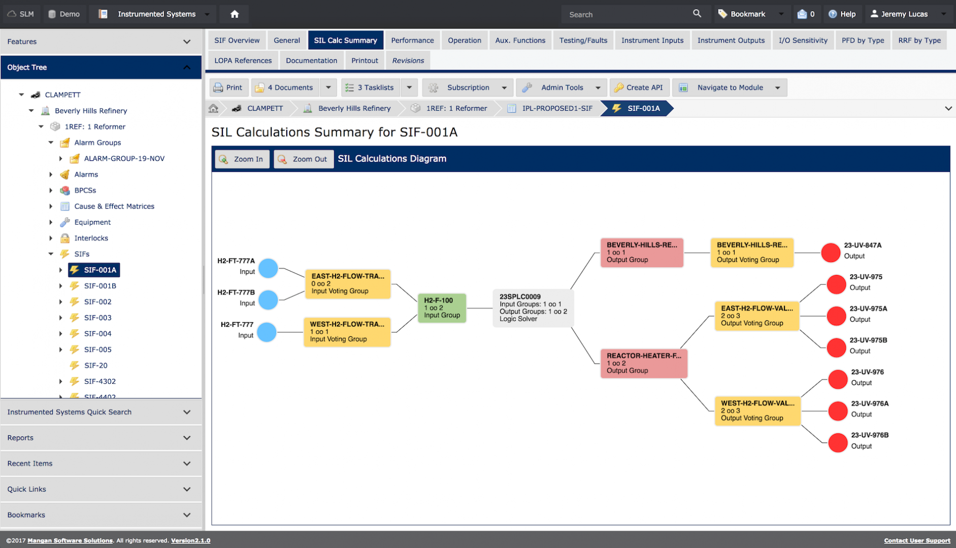Open the Help button
Image resolution: width=956 pixels, height=548 pixels.
click(x=843, y=14)
